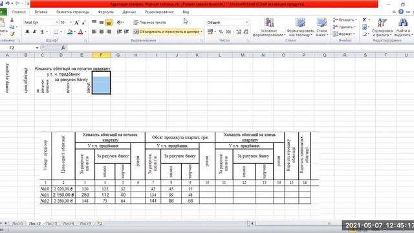Open the Формулы ribbon tab
The image size is (414, 233).
(x=105, y=12)
